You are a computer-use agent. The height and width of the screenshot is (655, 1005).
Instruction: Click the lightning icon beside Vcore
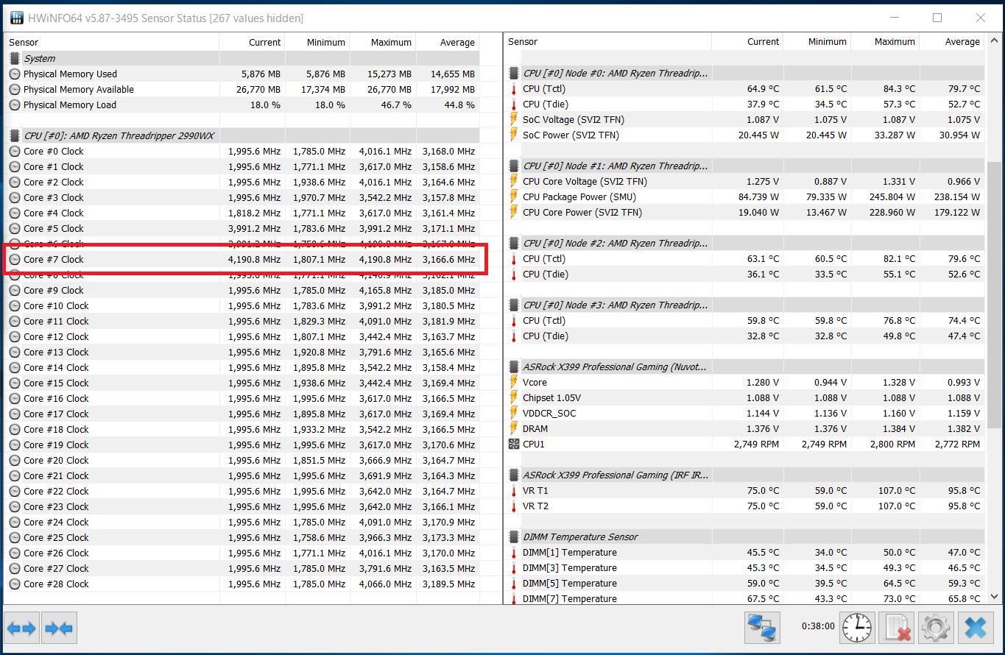514,382
